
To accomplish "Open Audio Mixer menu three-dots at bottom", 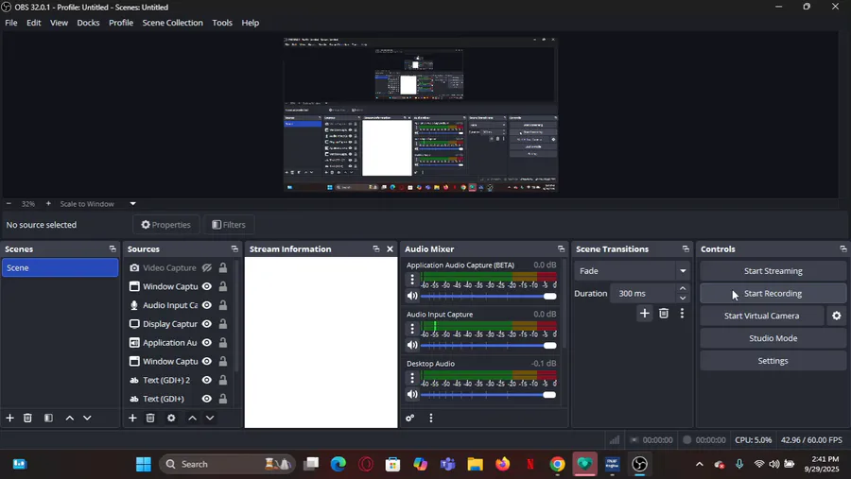I will coord(431,418).
